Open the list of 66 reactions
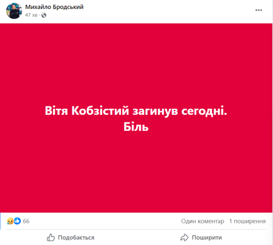 (x=26, y=221)
